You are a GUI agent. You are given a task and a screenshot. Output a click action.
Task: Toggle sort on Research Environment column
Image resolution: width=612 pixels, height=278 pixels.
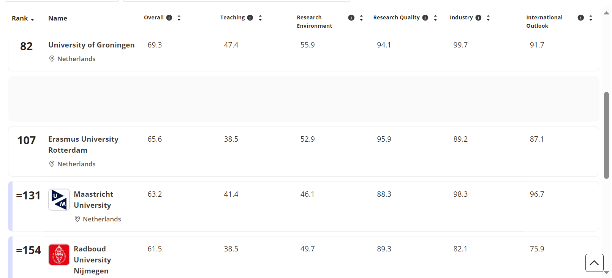coord(361,18)
